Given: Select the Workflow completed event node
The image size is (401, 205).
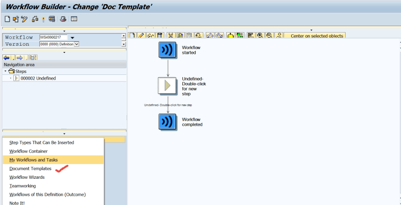Looking at the screenshot, I should click(x=168, y=122).
